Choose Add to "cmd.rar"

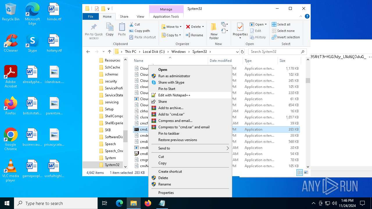coord(190,114)
